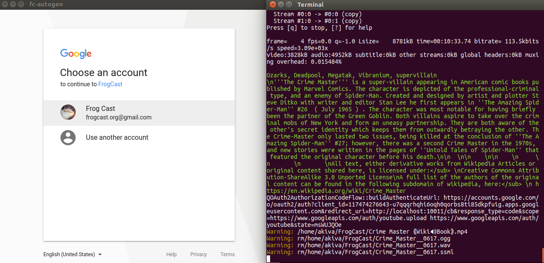
Task: Minimize the Terminal window
Action: click(281, 5)
